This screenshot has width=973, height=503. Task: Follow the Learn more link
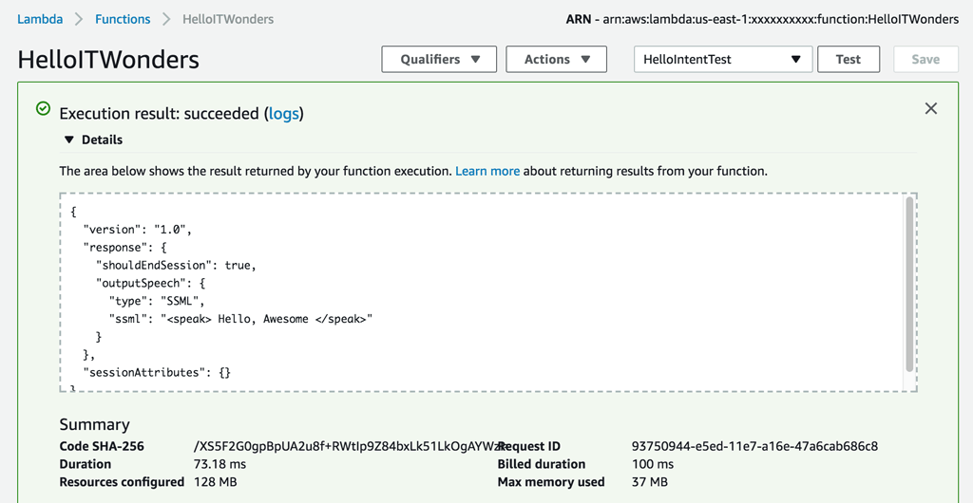[x=487, y=171]
